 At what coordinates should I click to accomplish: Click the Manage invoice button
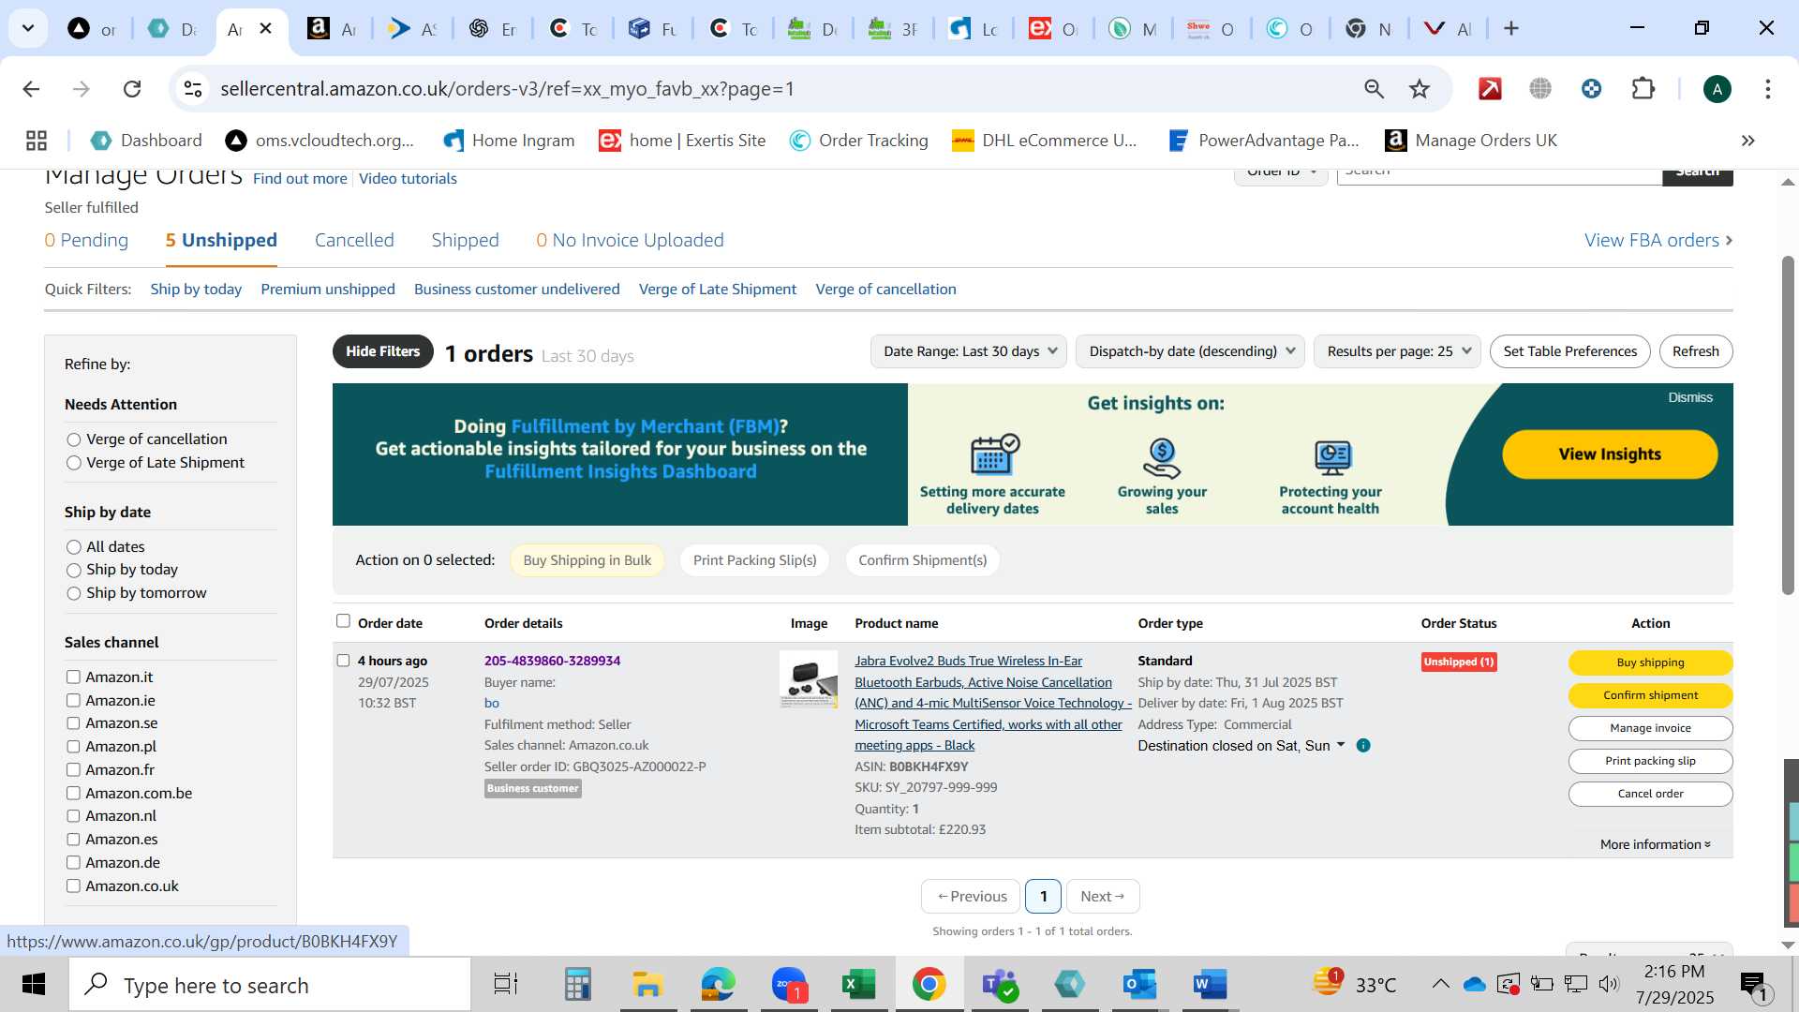[x=1650, y=728]
